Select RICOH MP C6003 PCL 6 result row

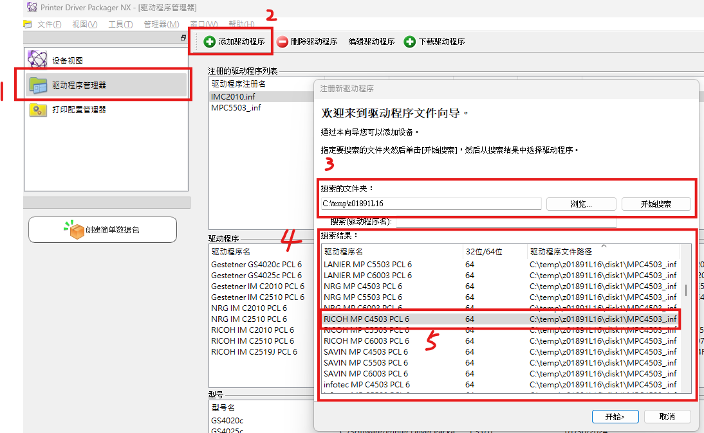pyautogui.click(x=500, y=340)
